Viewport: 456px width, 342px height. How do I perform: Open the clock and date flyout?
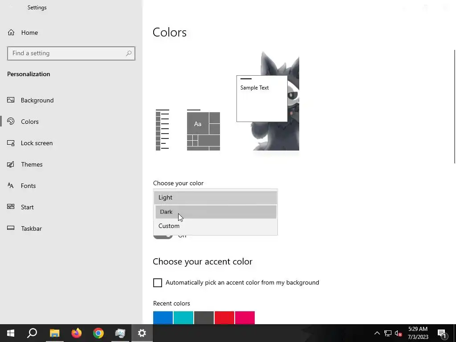pyautogui.click(x=418, y=333)
